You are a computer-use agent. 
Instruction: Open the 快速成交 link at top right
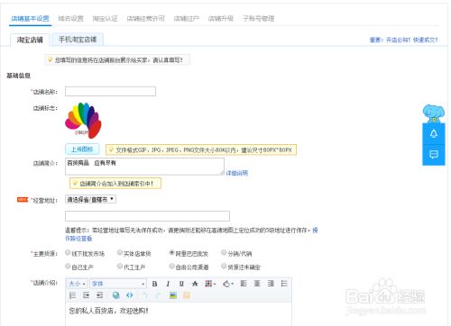point(425,40)
